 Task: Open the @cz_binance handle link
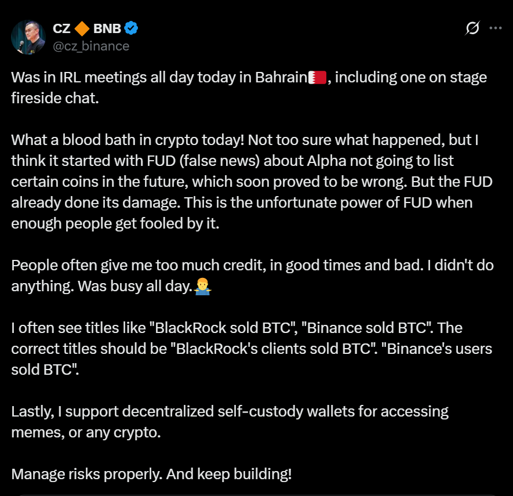pyautogui.click(x=91, y=46)
